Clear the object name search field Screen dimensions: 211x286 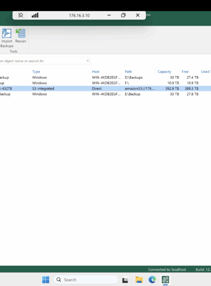87,61
